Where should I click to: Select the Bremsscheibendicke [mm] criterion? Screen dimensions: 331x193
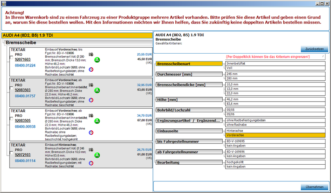[x=189, y=85]
